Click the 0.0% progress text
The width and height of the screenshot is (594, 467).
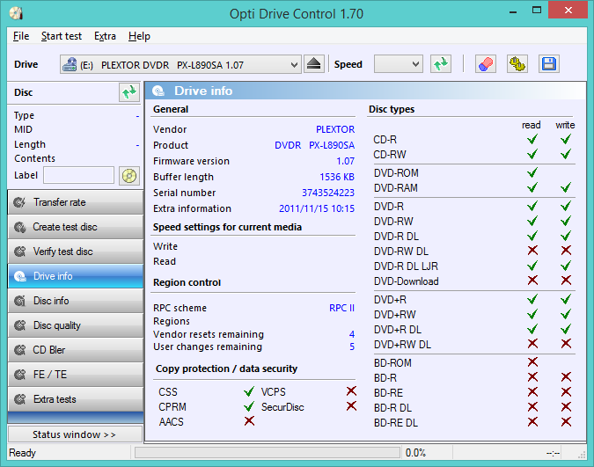[x=415, y=453]
